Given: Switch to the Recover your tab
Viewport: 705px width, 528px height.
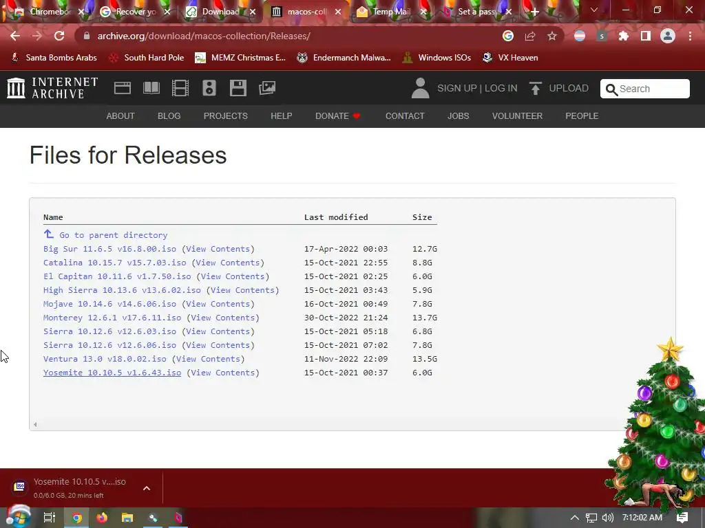Looking at the screenshot, I should (136, 12).
